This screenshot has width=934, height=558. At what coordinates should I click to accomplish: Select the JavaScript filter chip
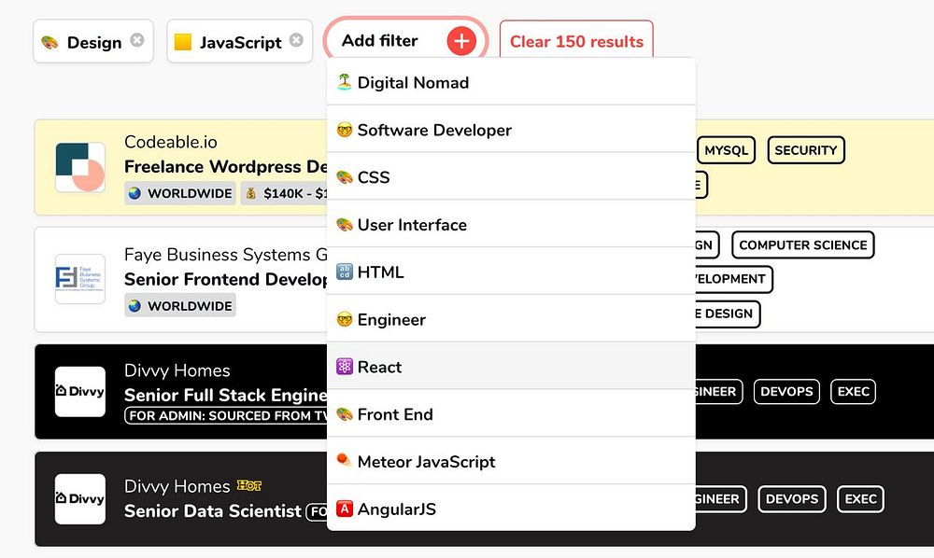pos(239,41)
